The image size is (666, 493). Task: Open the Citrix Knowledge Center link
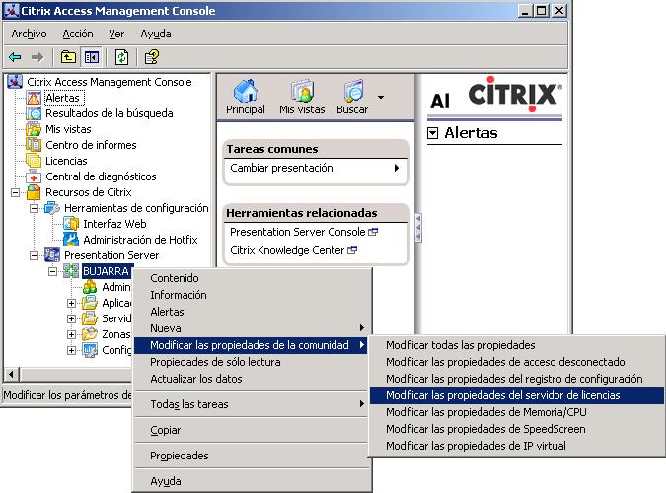point(287,250)
